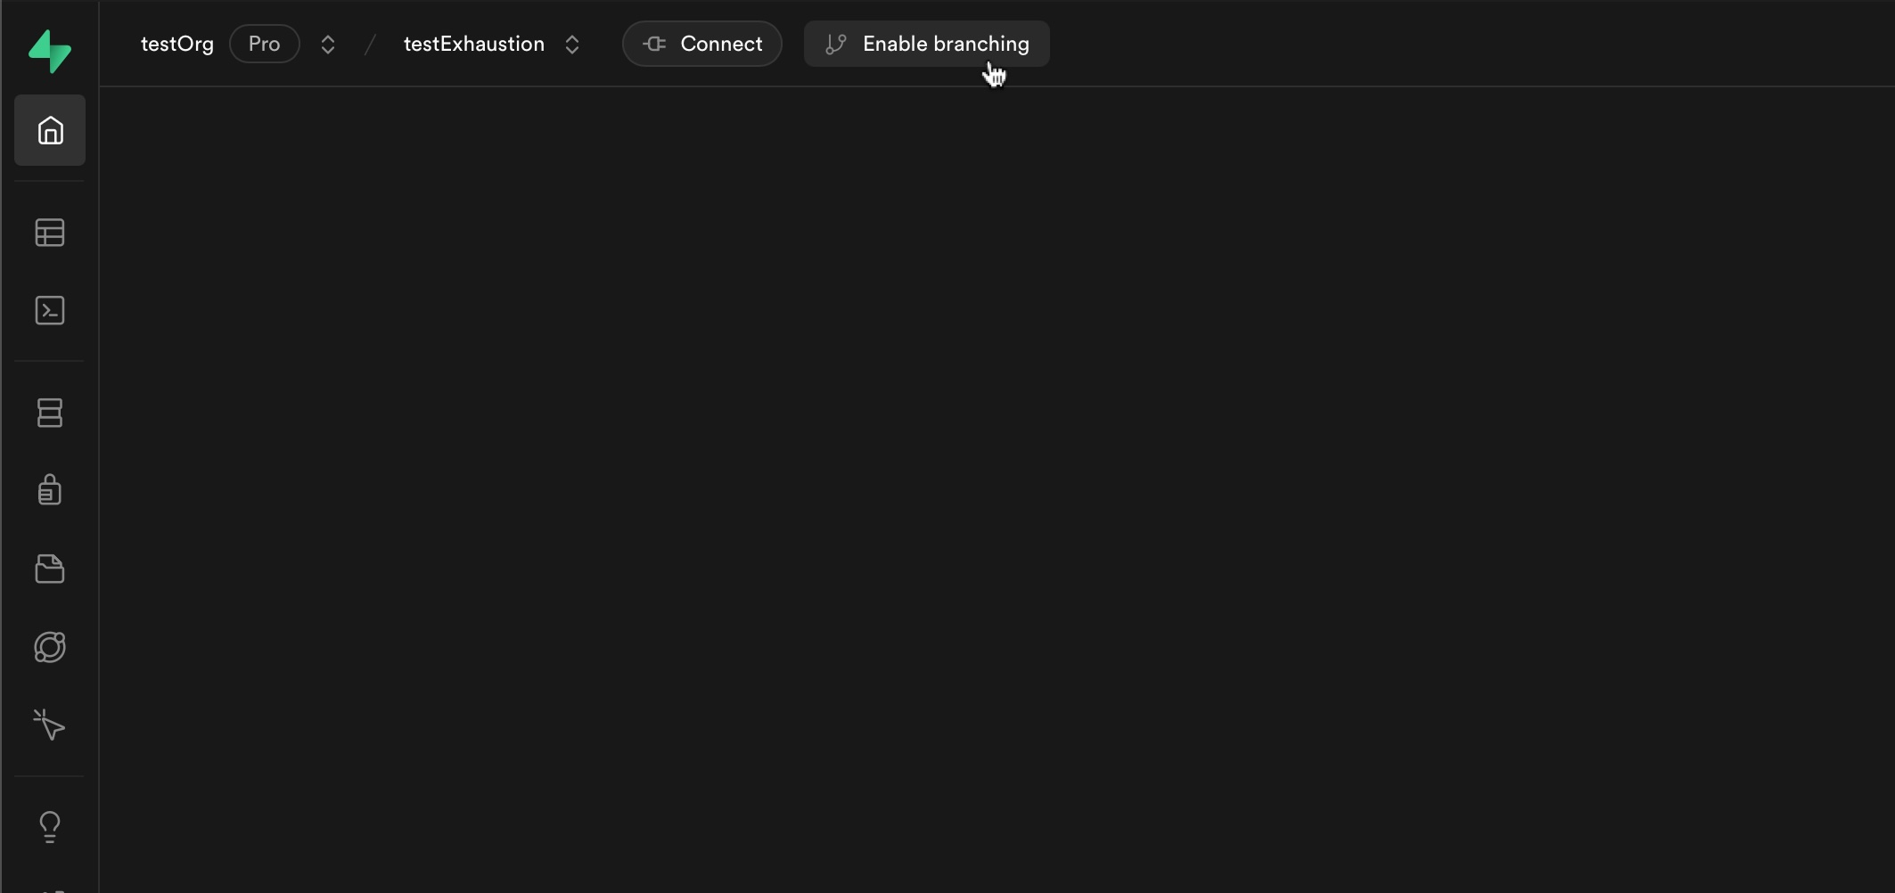The image size is (1895, 893).
Task: Open the Table Editor icon
Action: [50, 233]
